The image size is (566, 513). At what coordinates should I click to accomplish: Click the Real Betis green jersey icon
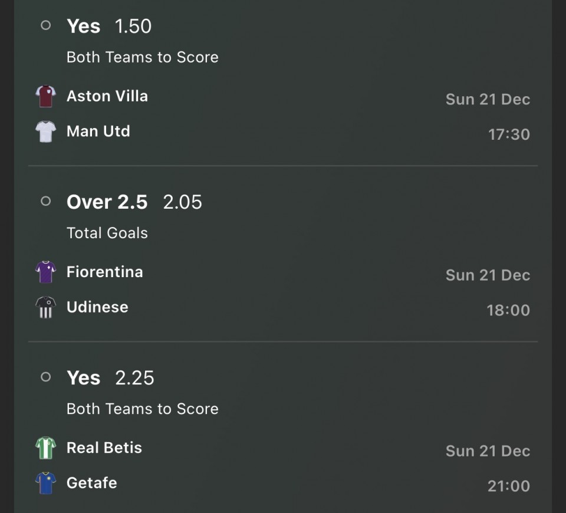[45, 448]
